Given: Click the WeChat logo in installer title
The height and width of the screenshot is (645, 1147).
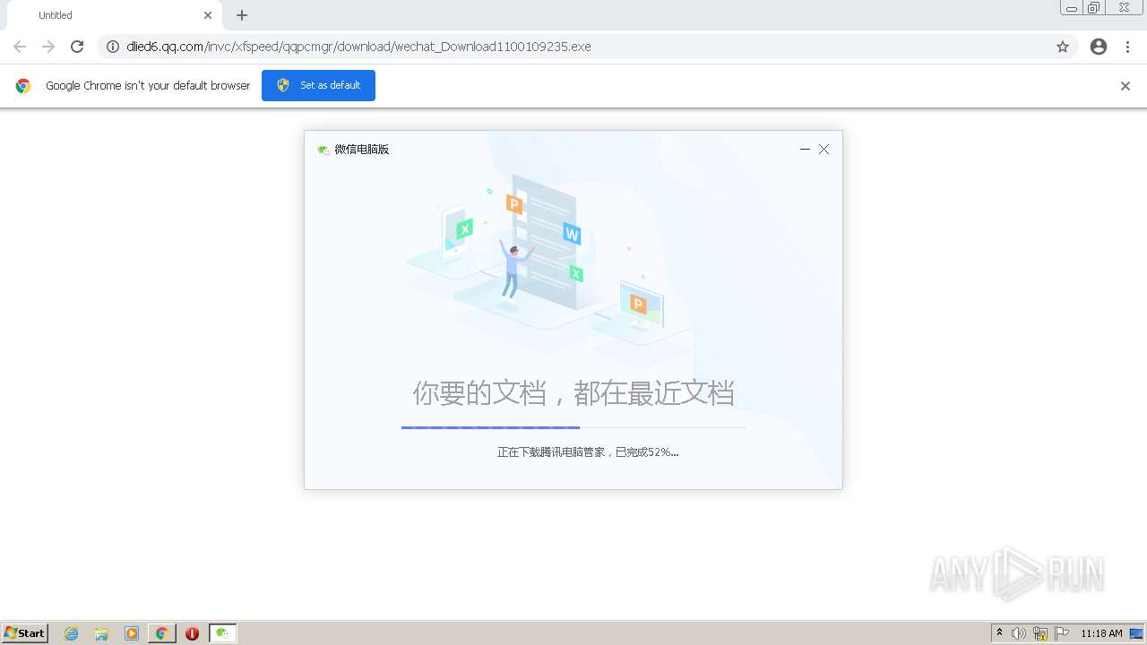Looking at the screenshot, I should (323, 150).
